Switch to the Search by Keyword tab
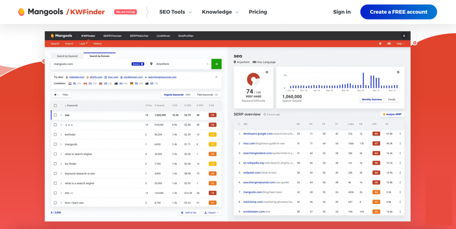456x229 pixels. coord(67,56)
